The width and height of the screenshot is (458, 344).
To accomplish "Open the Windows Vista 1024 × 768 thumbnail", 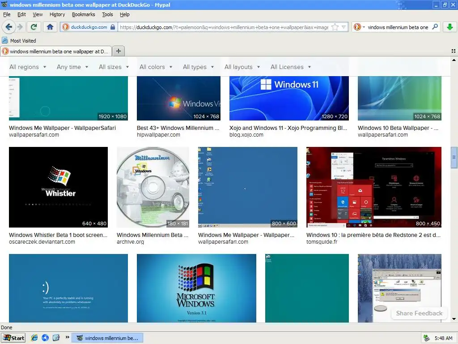I will (178, 98).
